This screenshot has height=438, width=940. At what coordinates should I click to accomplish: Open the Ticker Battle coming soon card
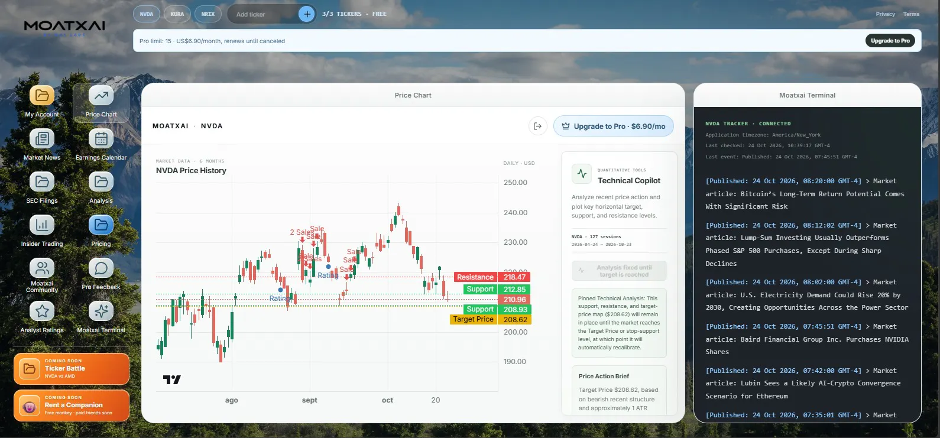[x=72, y=368]
